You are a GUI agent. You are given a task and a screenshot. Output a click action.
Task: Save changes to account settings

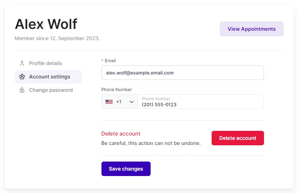pyautogui.click(x=126, y=169)
